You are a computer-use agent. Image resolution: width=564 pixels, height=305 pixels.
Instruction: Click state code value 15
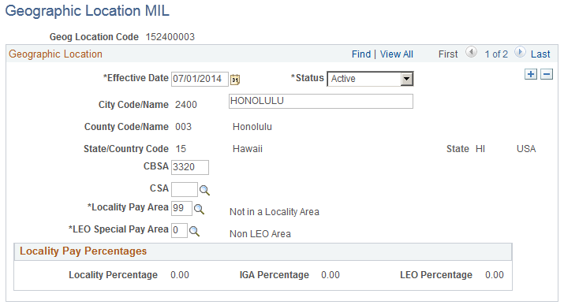(181, 149)
